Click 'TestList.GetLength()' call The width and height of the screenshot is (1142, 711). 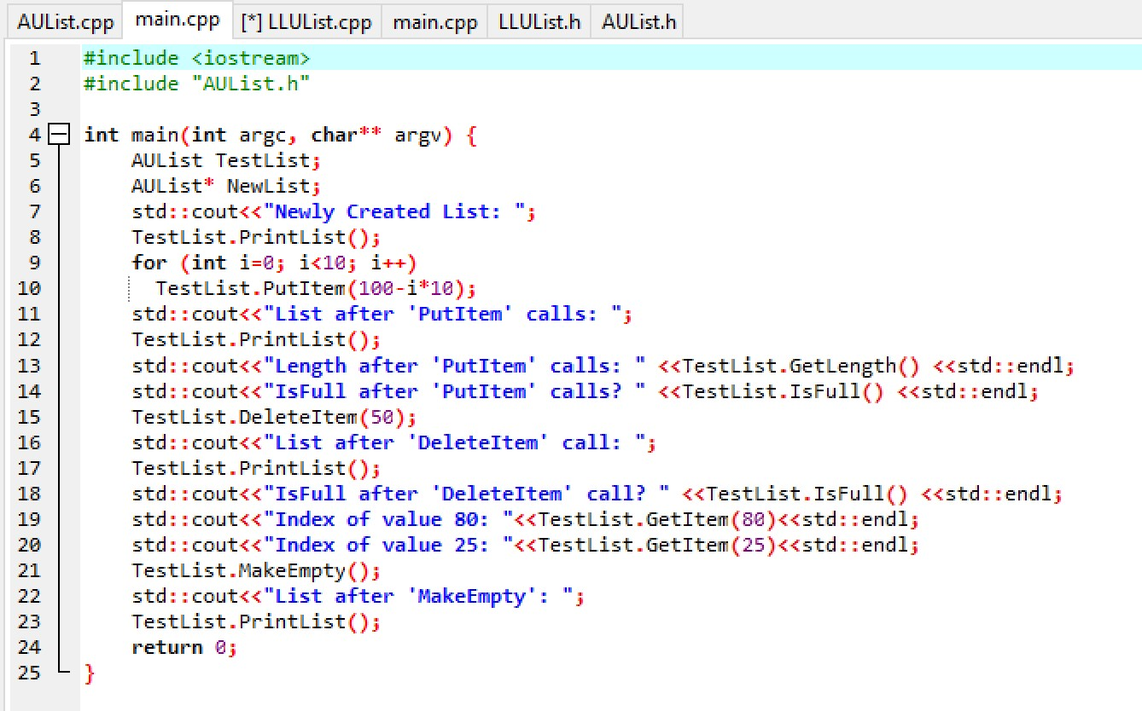[x=801, y=366]
